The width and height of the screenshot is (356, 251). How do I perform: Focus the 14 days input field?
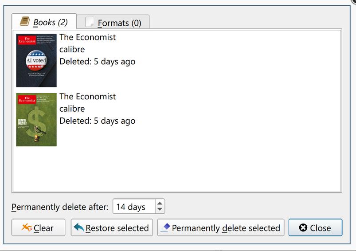[134, 207]
